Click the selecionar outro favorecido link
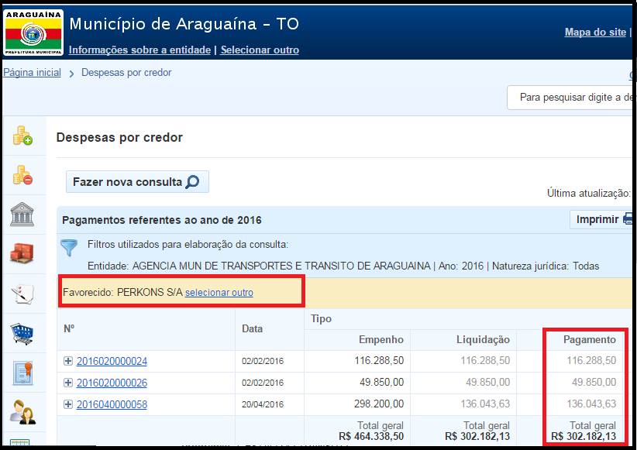The height and width of the screenshot is (450, 637). point(219,293)
